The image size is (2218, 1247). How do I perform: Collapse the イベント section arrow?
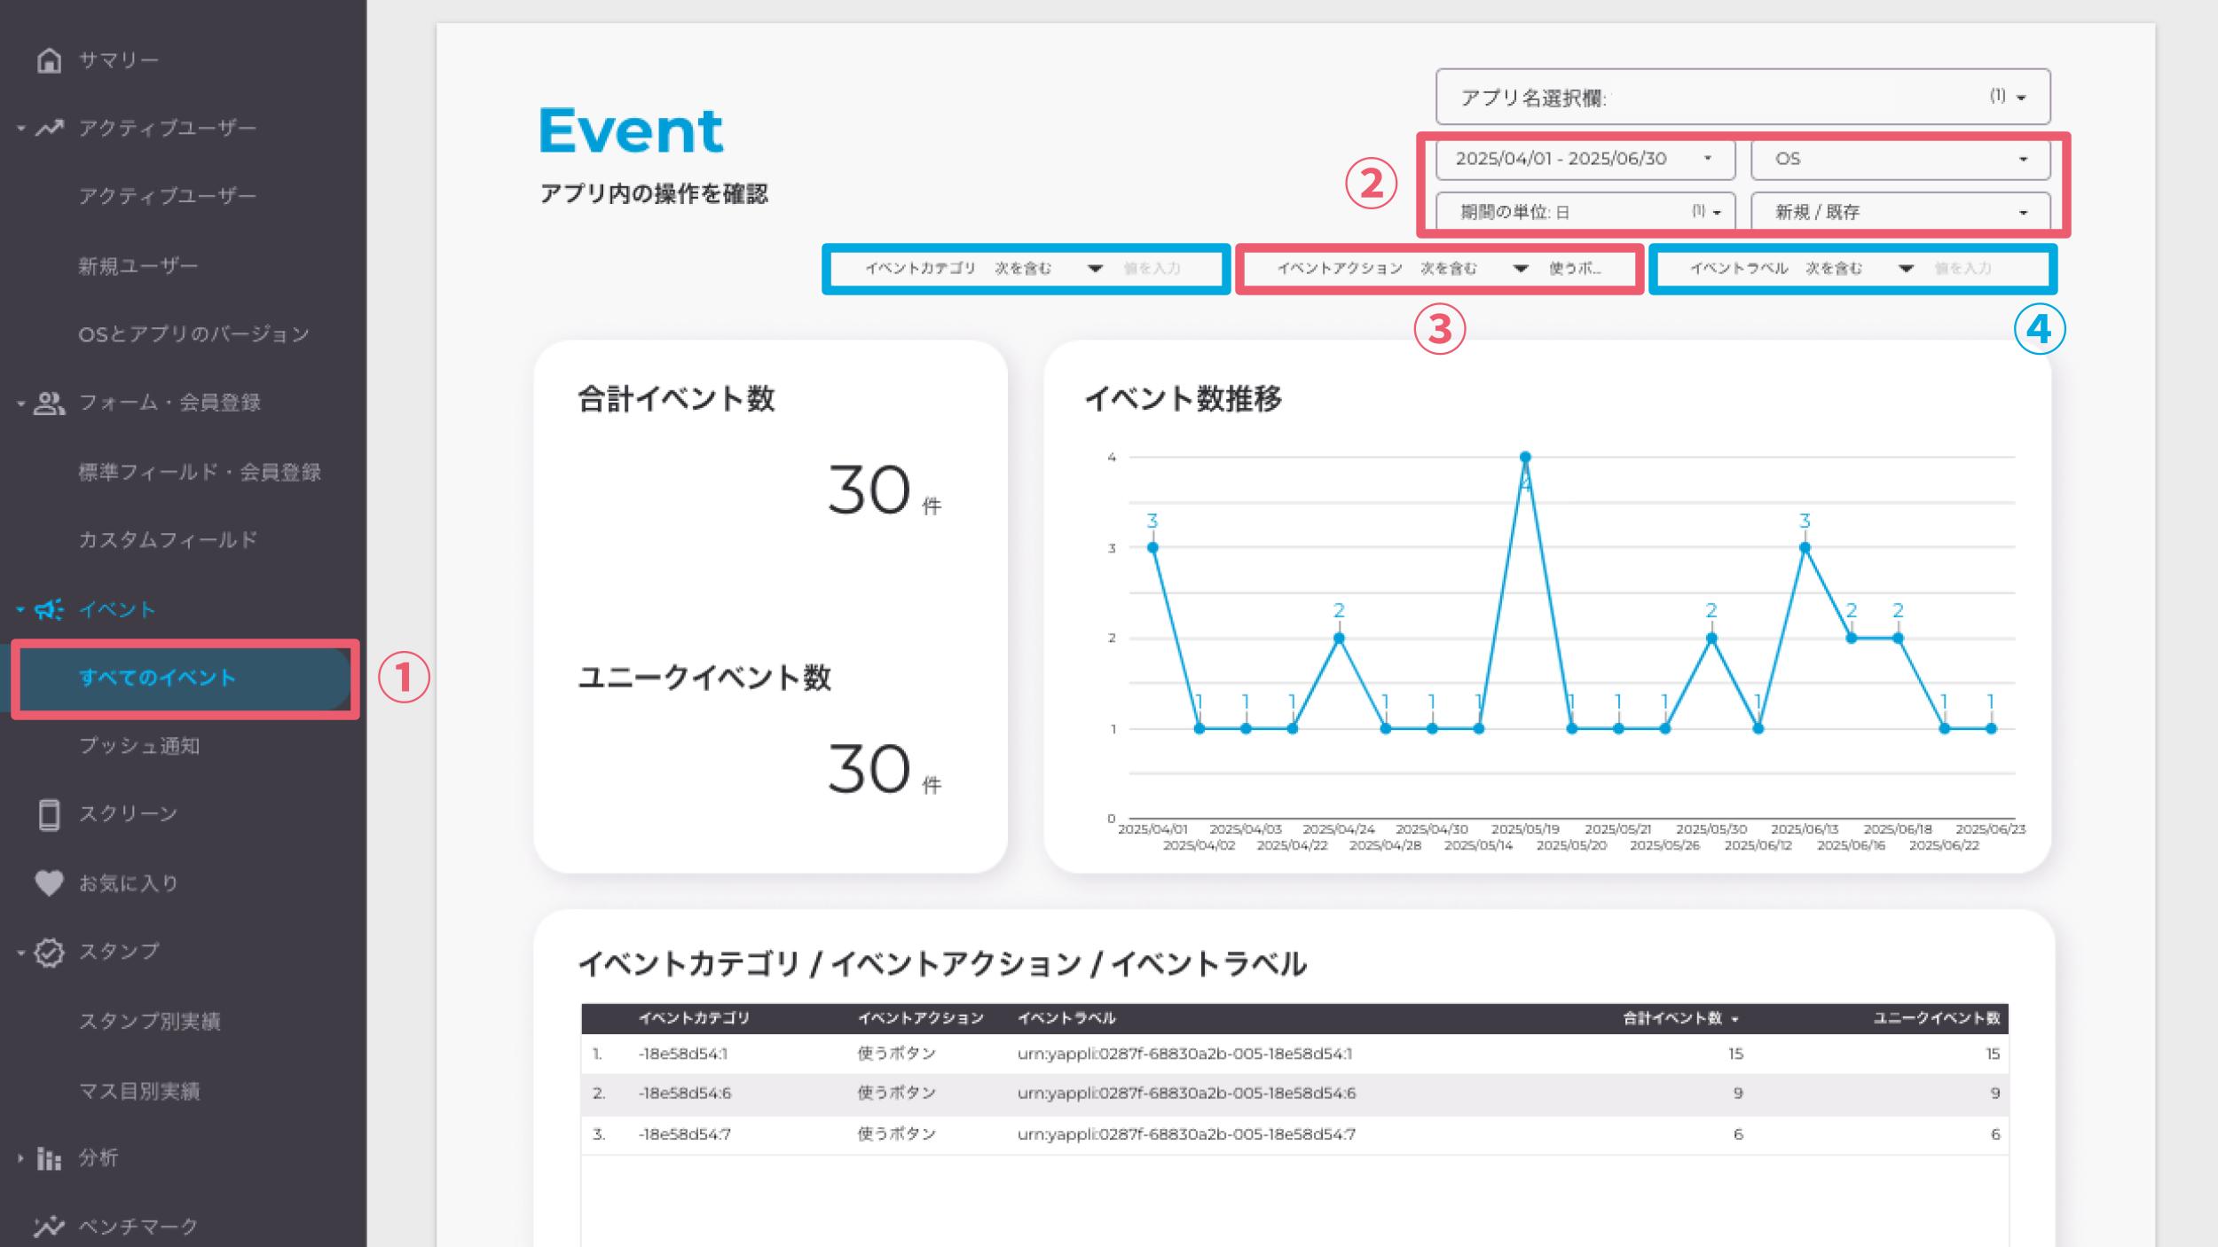[20, 609]
